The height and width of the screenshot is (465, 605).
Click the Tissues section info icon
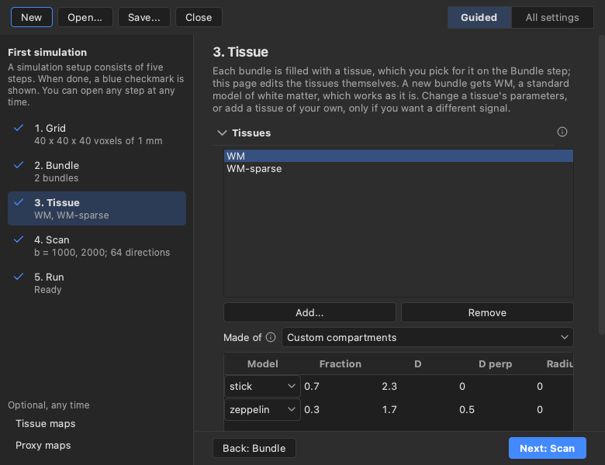[x=562, y=133]
